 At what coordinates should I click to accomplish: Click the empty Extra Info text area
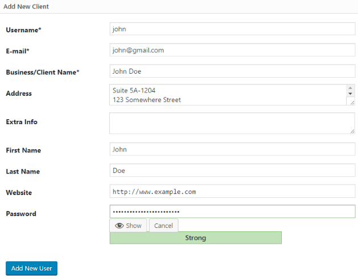point(232,123)
